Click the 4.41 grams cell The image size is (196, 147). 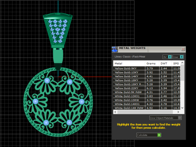152,76
